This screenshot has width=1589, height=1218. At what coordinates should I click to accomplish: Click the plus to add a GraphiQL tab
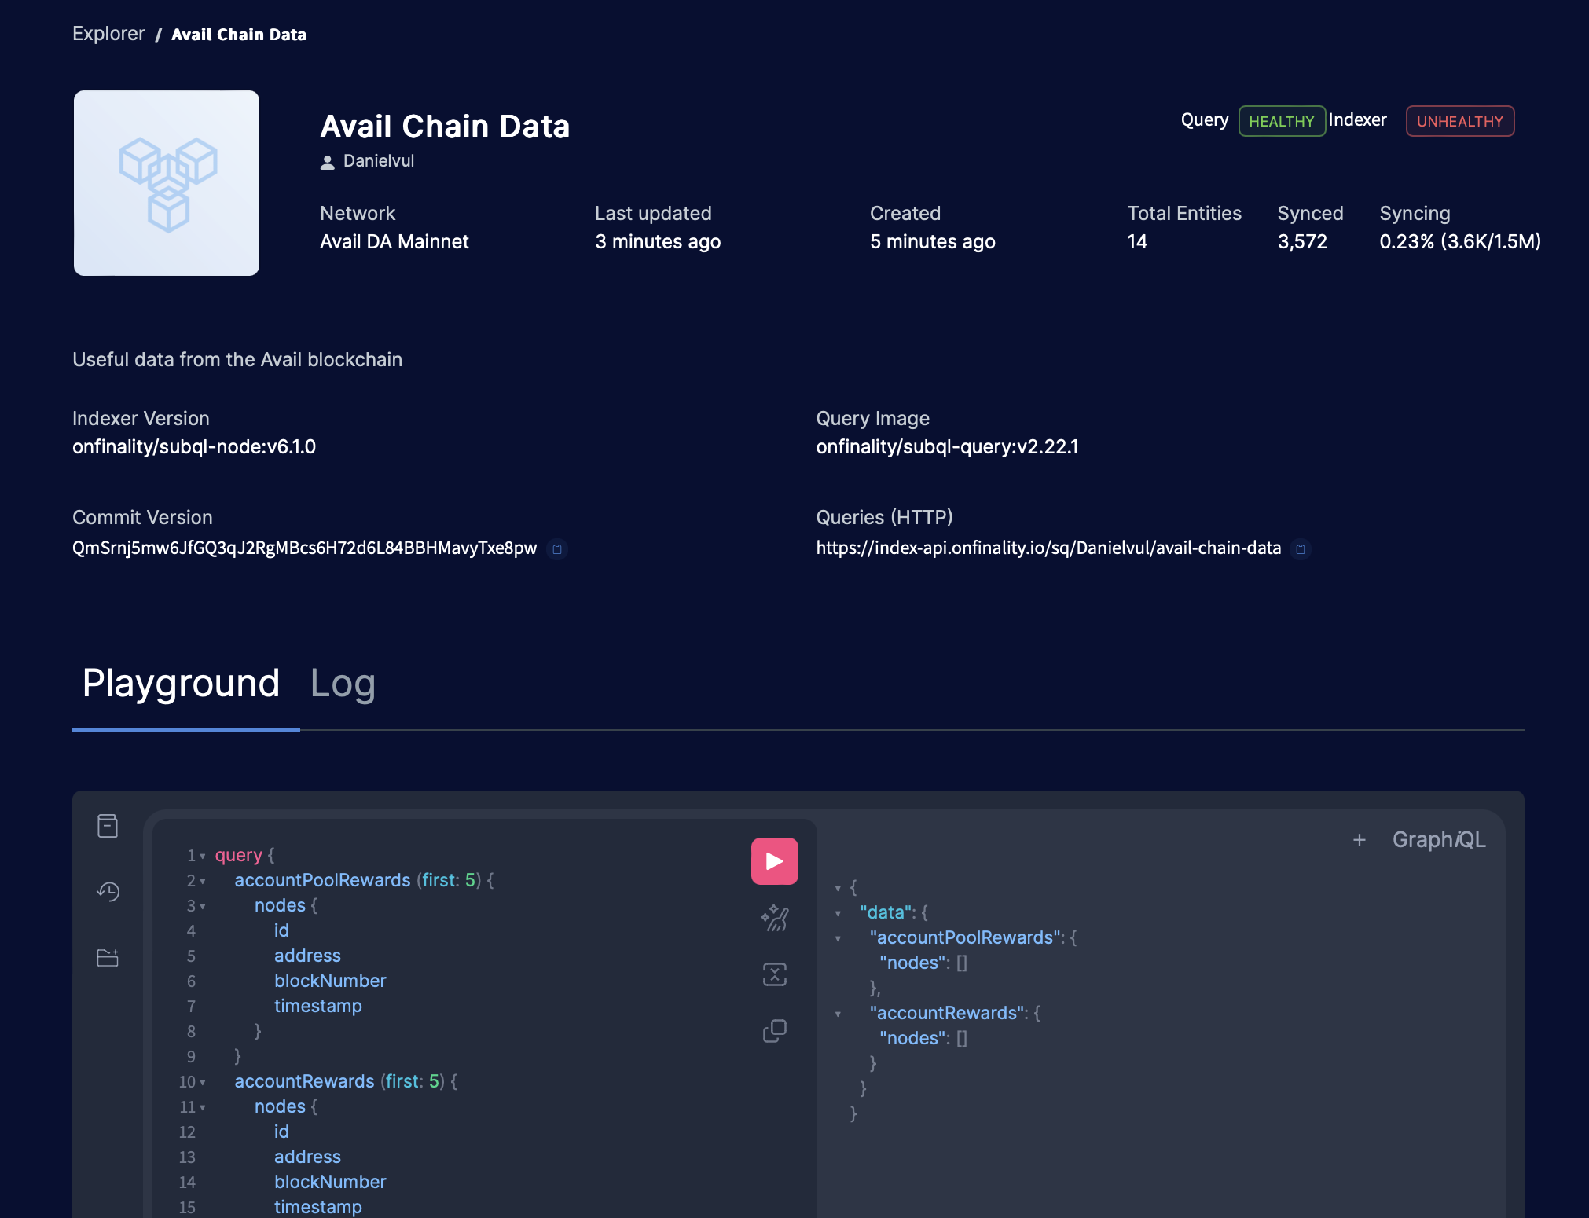tap(1360, 839)
